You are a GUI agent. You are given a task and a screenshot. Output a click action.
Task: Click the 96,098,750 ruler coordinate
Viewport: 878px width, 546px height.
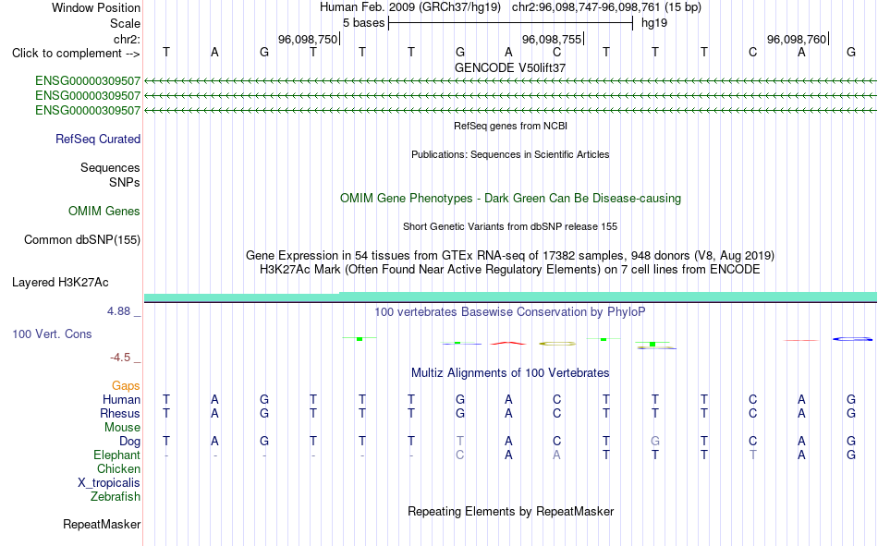[x=308, y=39]
